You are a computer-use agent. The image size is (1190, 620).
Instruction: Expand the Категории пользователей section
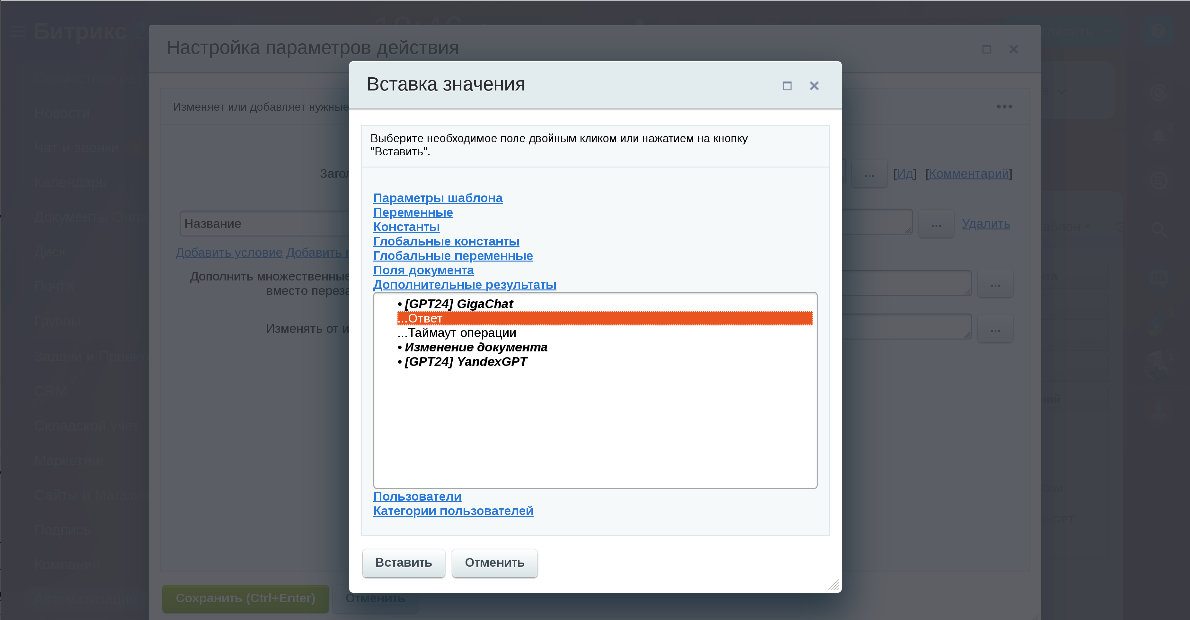[x=453, y=511]
